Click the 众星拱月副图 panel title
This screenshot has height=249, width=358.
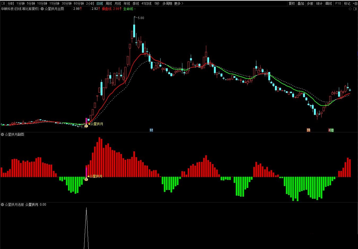[x=15, y=134]
